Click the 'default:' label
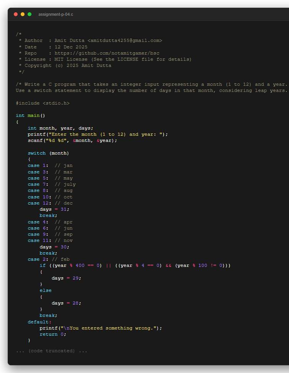 point(39,321)
